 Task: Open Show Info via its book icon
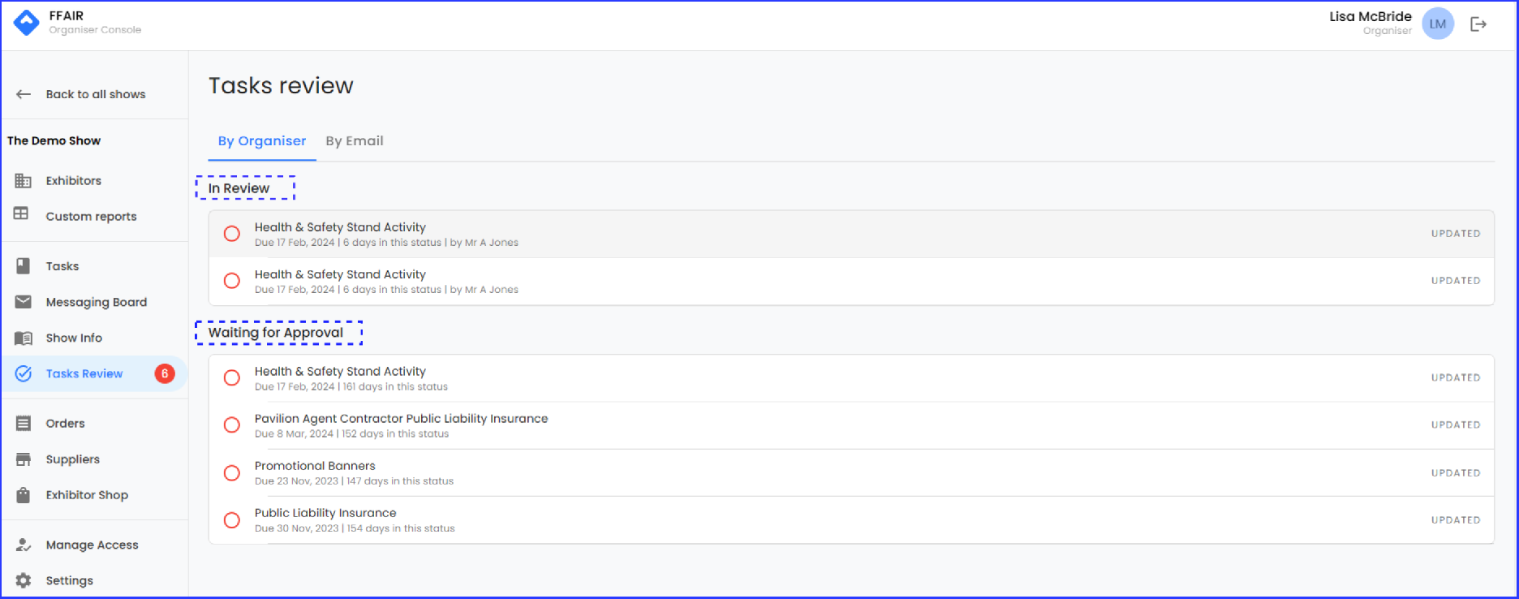tap(24, 338)
